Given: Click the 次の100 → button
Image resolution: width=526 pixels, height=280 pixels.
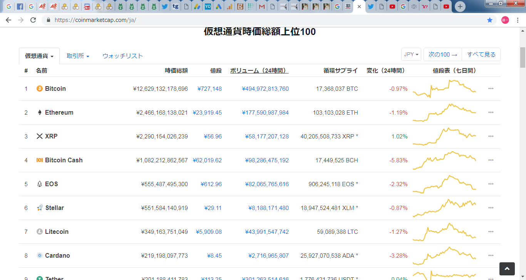Looking at the screenshot, I should click(x=443, y=55).
